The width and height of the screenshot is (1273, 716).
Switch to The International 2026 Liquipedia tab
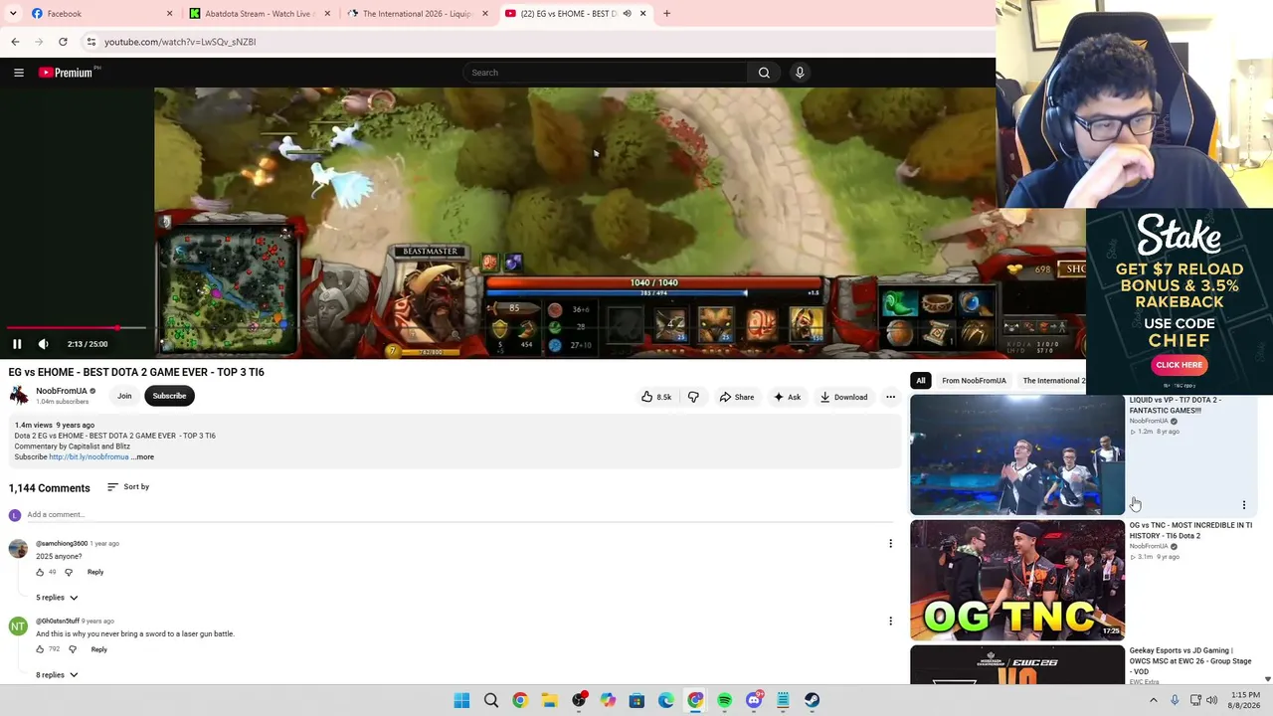pyautogui.click(x=417, y=14)
